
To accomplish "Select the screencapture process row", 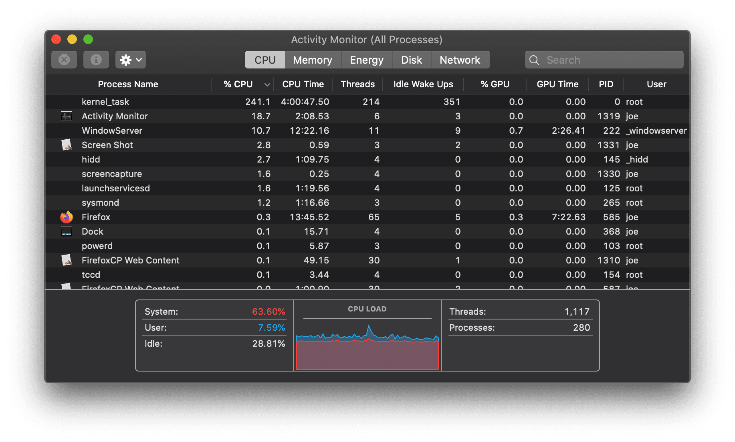I will click(367, 174).
